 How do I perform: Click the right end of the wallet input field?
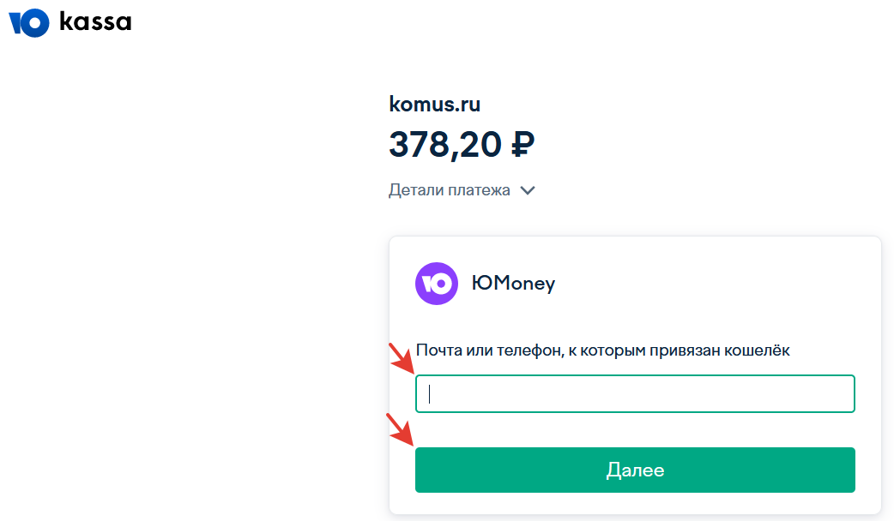tap(838, 393)
